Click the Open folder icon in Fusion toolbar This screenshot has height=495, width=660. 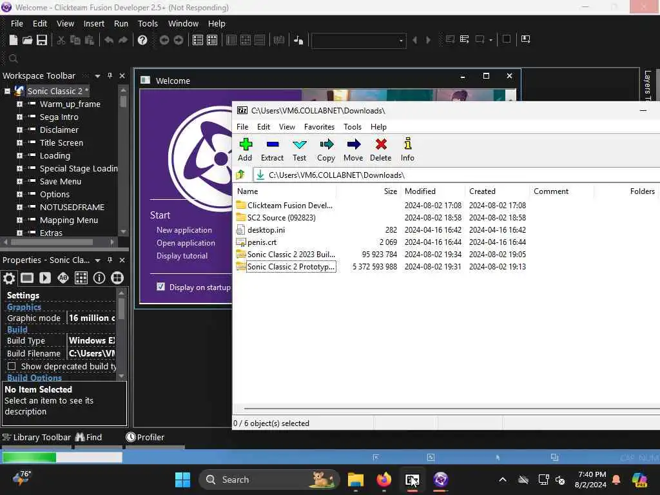[x=27, y=40]
